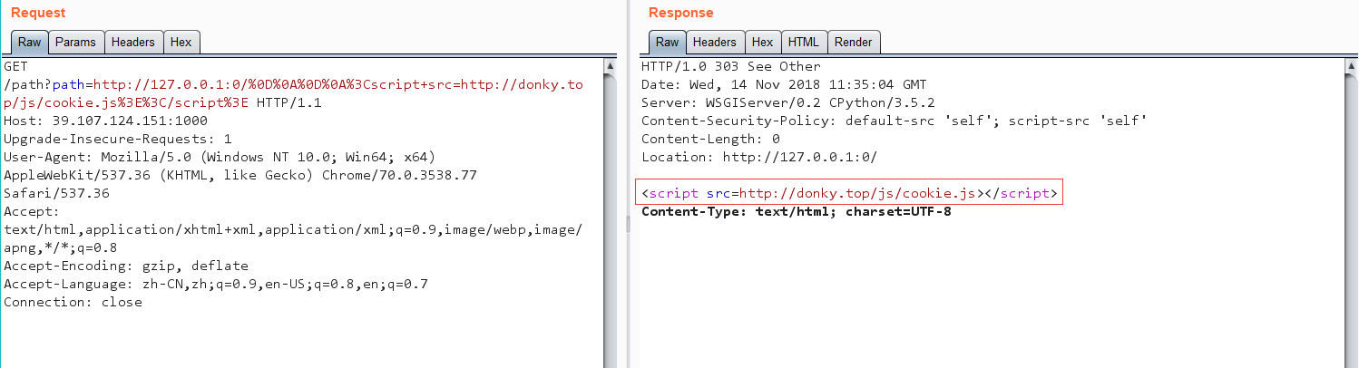This screenshot has height=368, width=1359.
Task: Click the Safari/537.36 line
Action: pos(56,193)
